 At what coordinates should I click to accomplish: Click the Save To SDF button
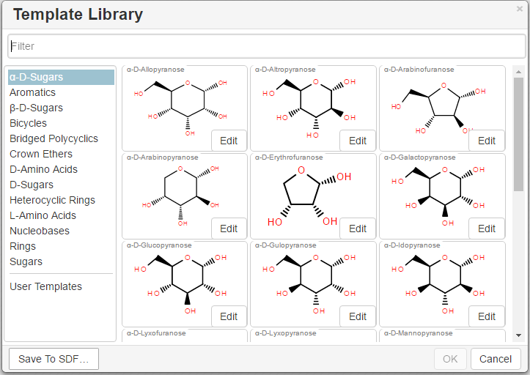coord(54,359)
